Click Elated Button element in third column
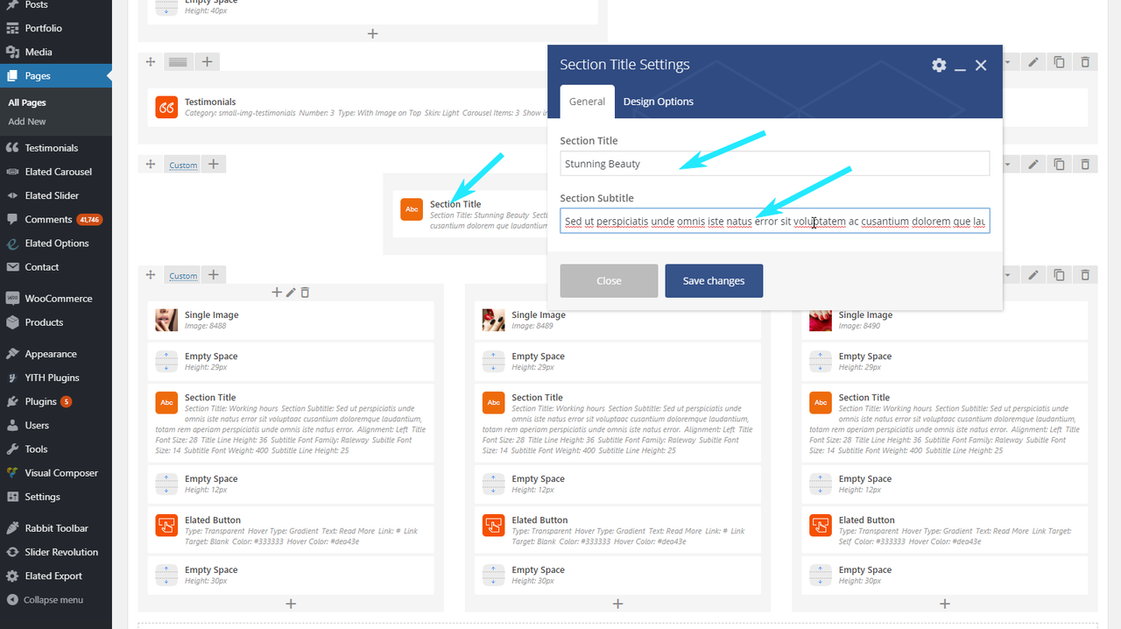 pyautogui.click(x=944, y=530)
